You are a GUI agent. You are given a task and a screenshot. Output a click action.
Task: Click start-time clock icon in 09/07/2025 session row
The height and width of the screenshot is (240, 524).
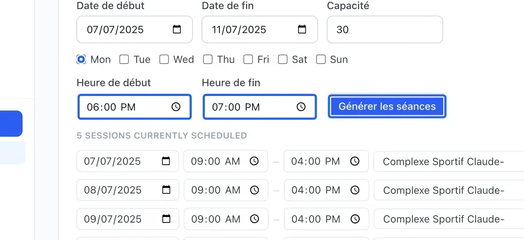(x=254, y=219)
